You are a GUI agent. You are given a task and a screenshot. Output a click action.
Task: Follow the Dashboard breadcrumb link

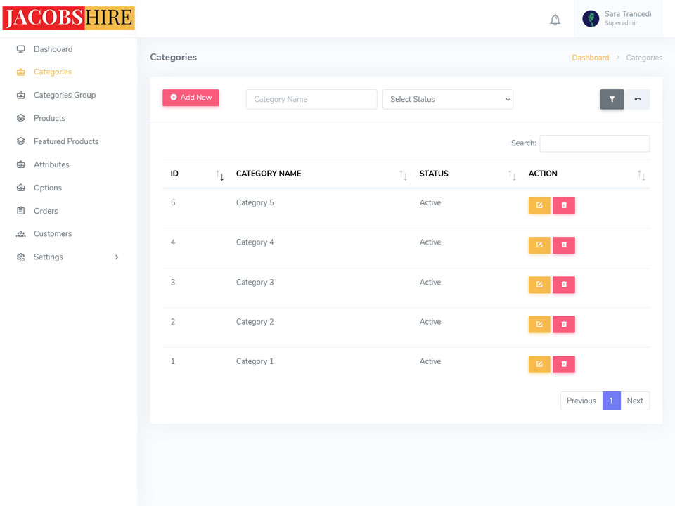coord(590,58)
